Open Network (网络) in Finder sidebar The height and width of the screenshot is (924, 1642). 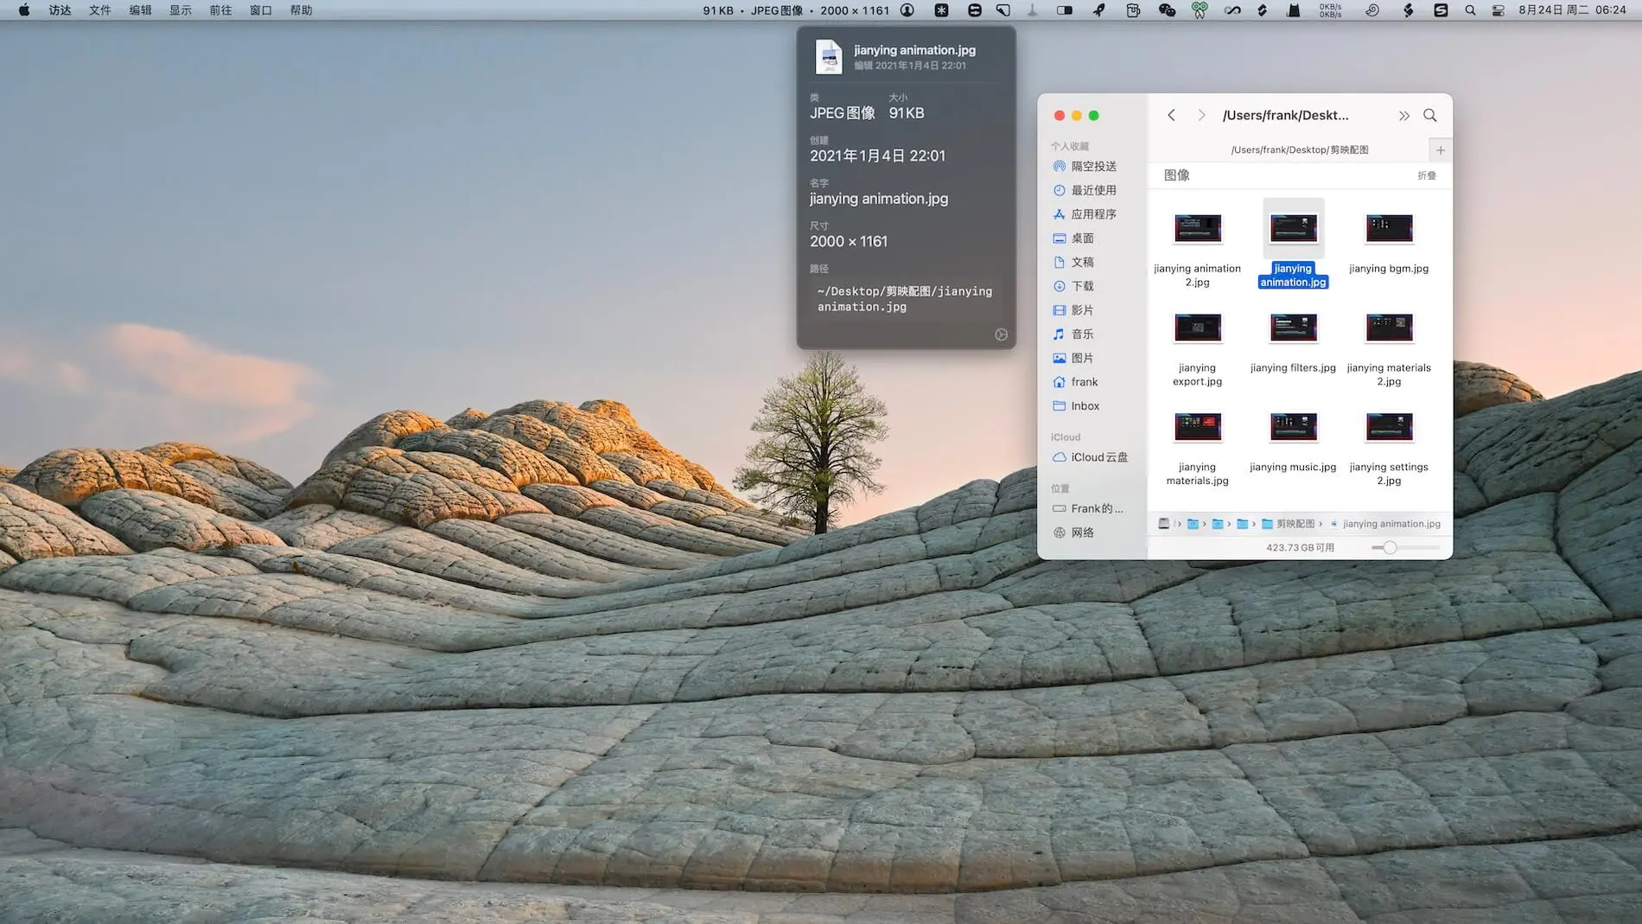(1073, 532)
